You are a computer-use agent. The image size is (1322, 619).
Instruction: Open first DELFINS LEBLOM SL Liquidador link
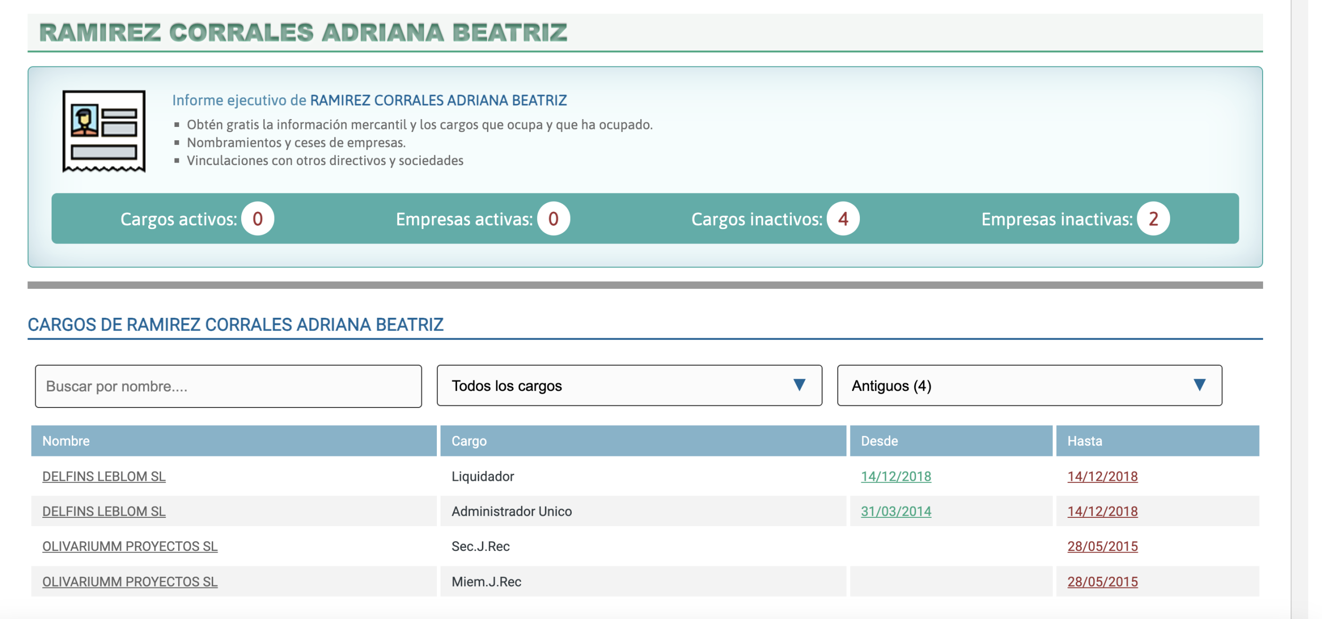[104, 476]
